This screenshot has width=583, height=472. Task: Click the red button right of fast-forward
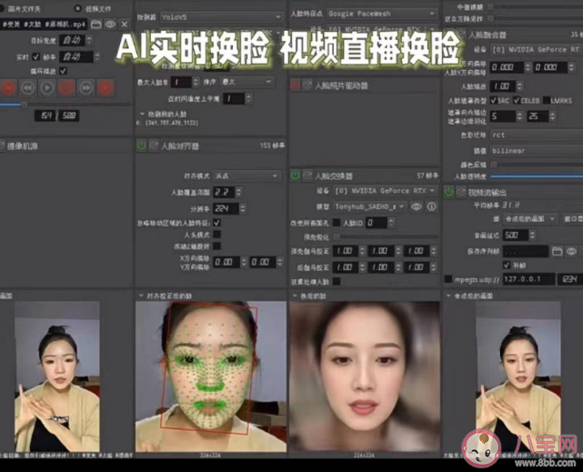tap(106, 87)
